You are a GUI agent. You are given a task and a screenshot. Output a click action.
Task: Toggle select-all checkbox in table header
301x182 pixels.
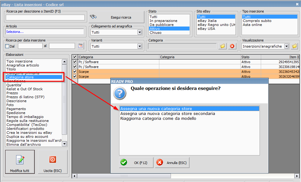[75, 57]
